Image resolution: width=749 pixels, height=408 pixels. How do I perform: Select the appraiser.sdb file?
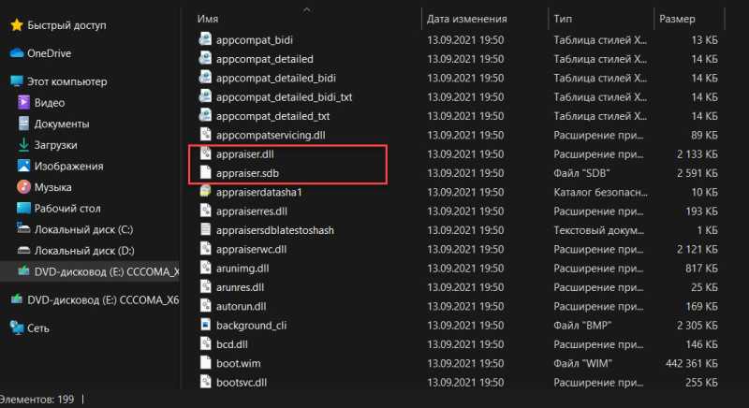click(x=247, y=173)
